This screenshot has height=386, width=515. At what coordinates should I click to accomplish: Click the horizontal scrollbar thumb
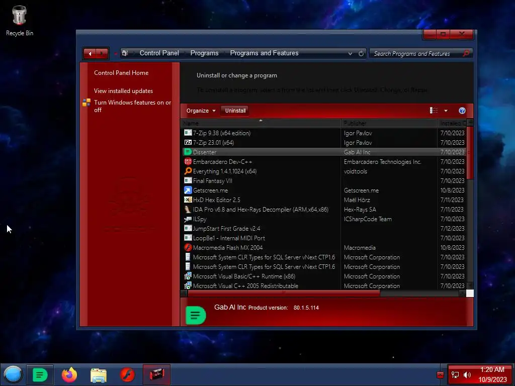[284, 294]
